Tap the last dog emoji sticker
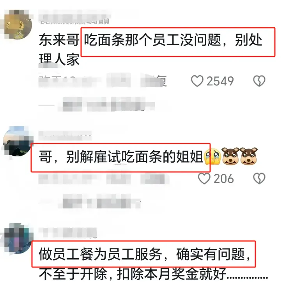The image size is (285, 287). point(249,157)
